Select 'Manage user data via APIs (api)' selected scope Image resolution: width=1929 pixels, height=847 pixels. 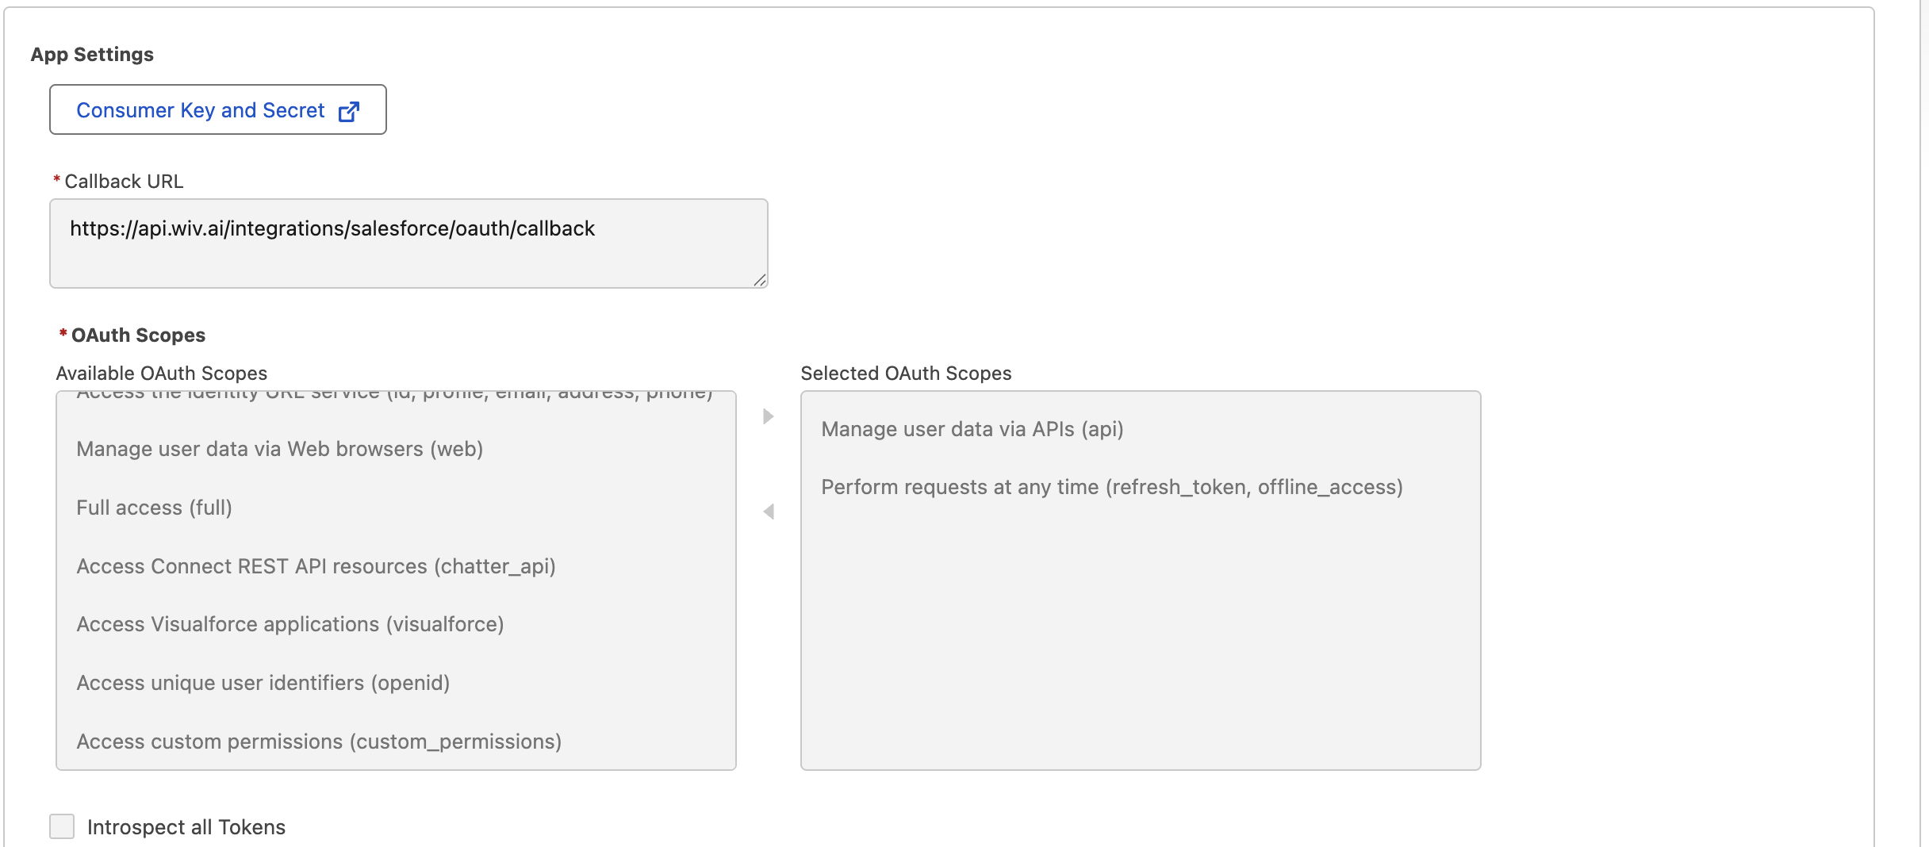tap(972, 429)
